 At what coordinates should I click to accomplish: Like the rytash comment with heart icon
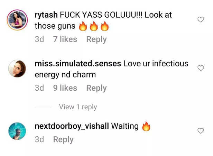pyautogui.click(x=201, y=19)
